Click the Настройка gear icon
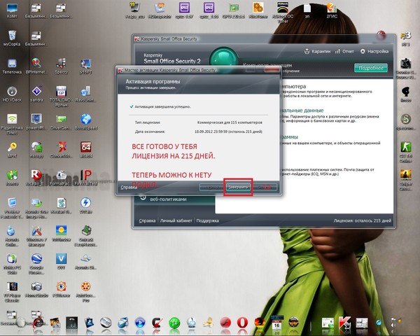 click(363, 51)
